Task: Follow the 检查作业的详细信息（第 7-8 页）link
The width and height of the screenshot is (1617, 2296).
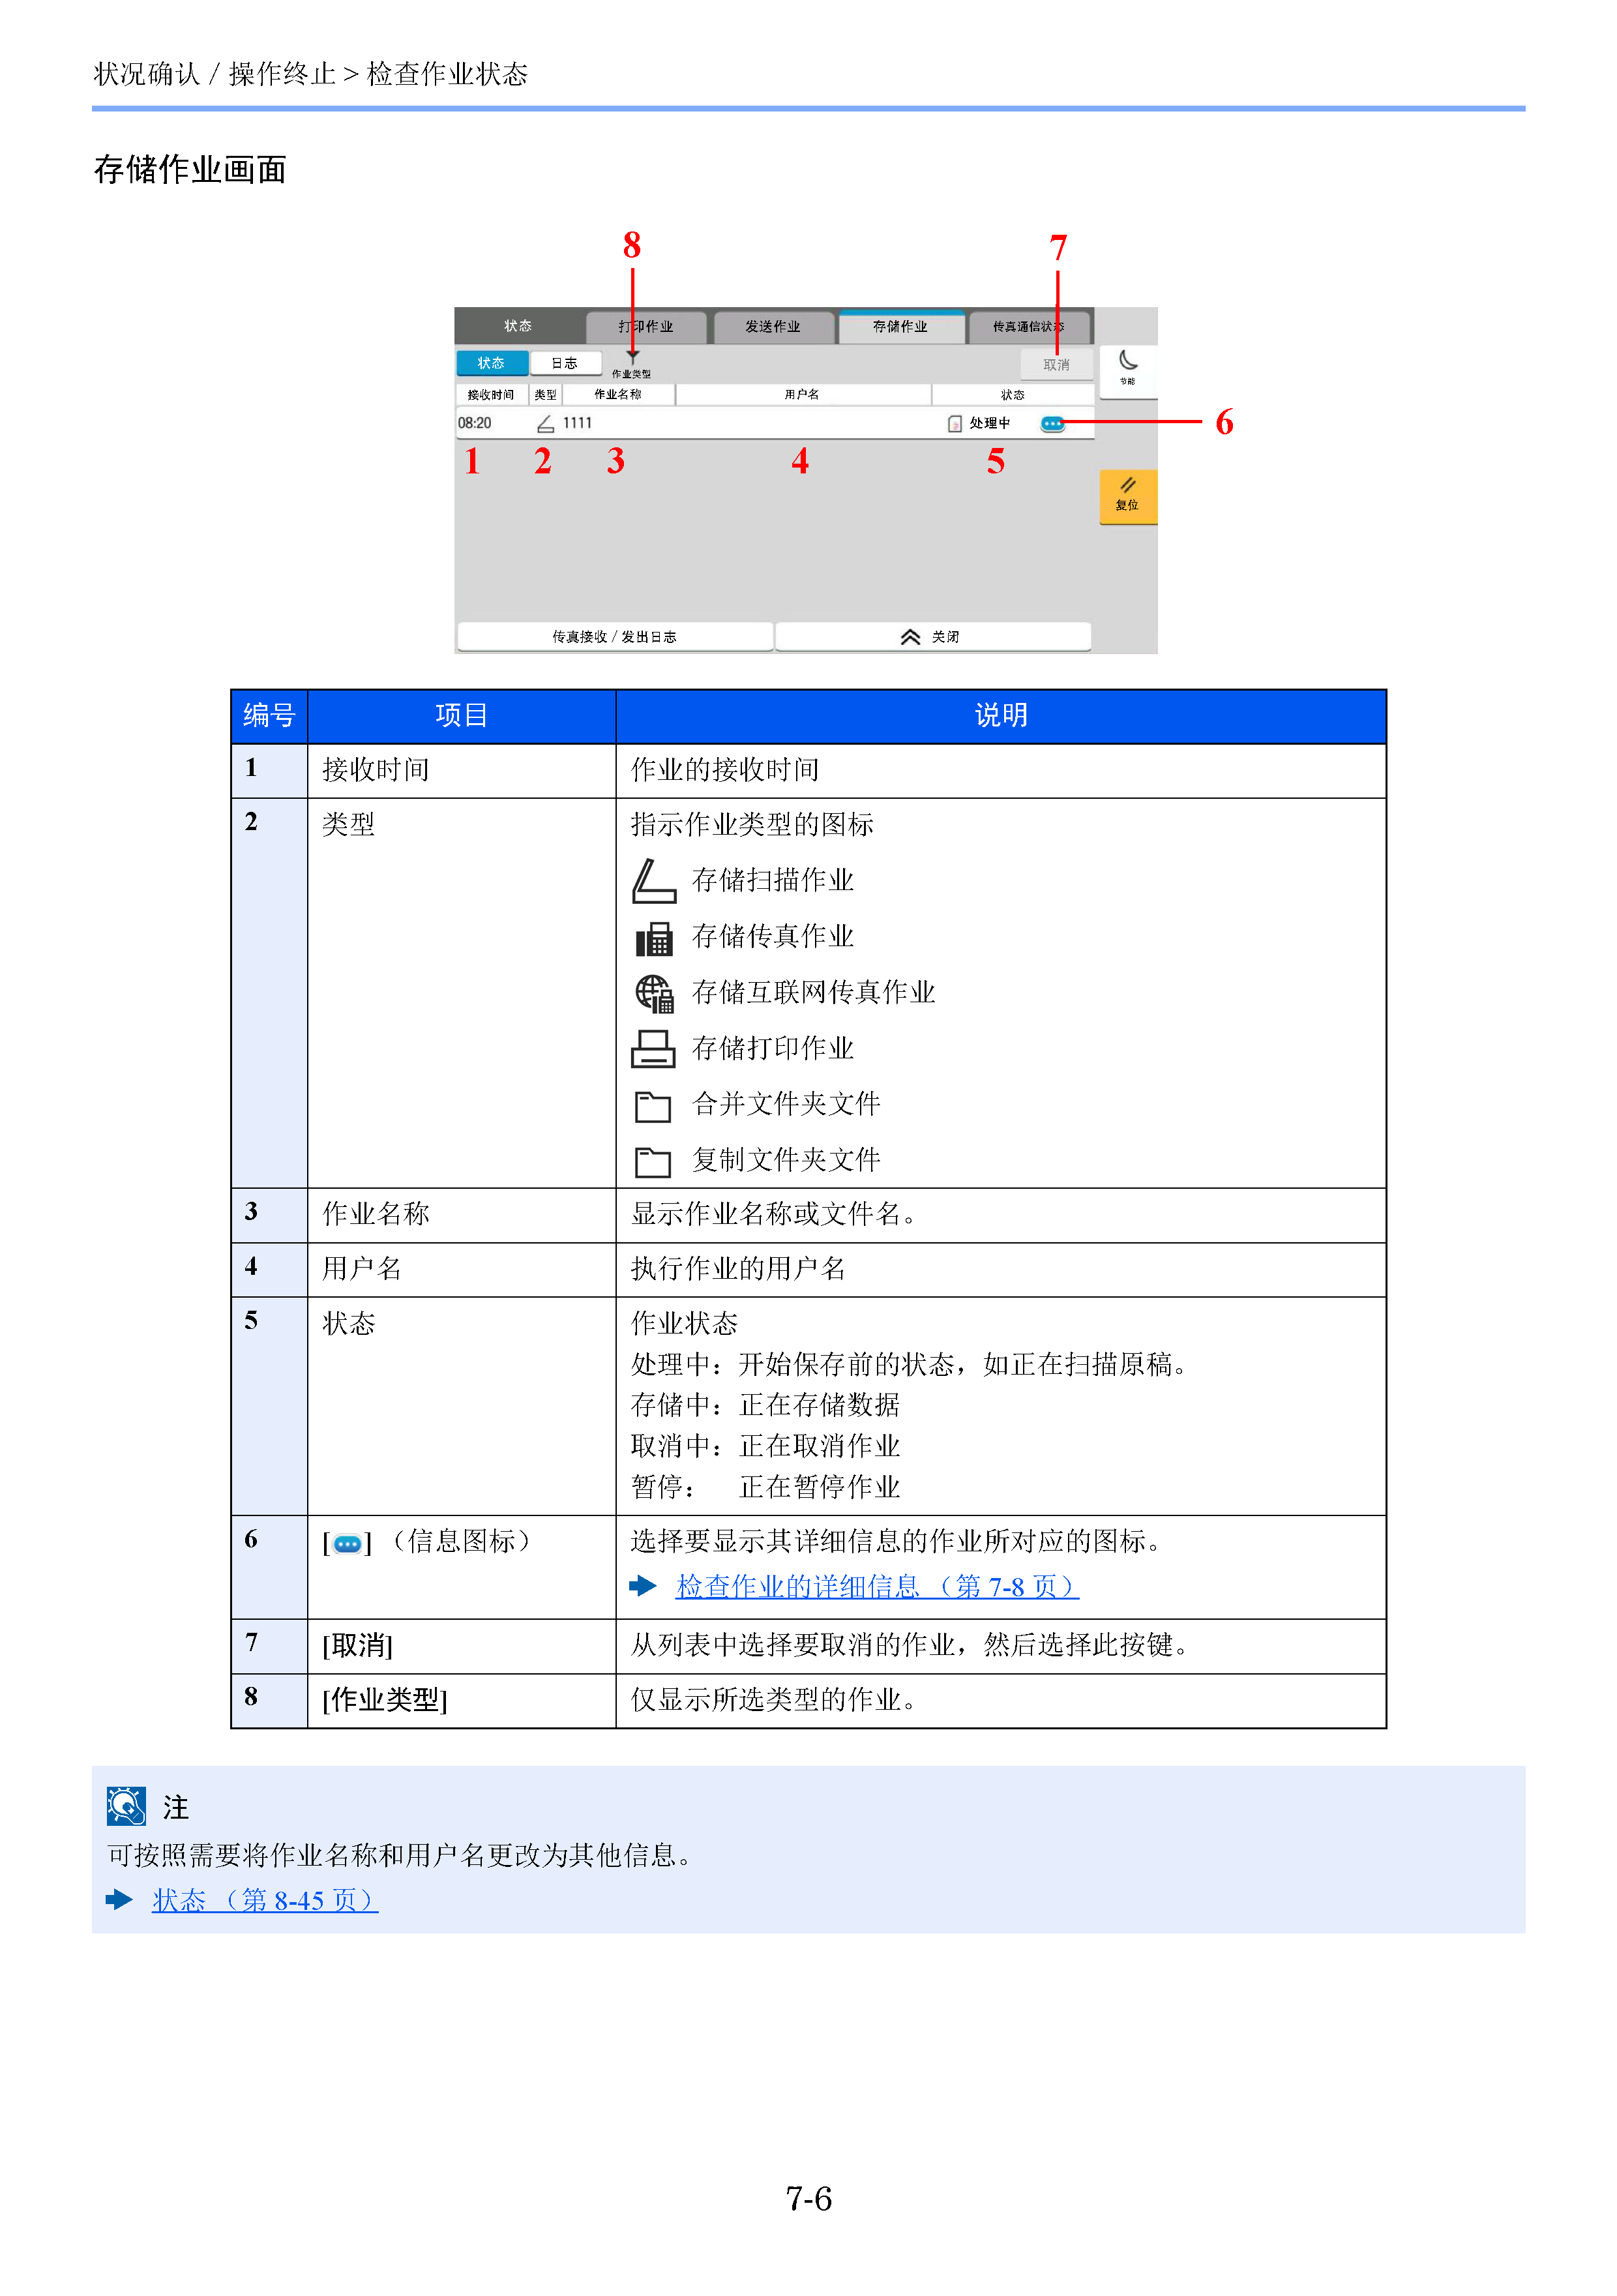Action: [x=877, y=1587]
